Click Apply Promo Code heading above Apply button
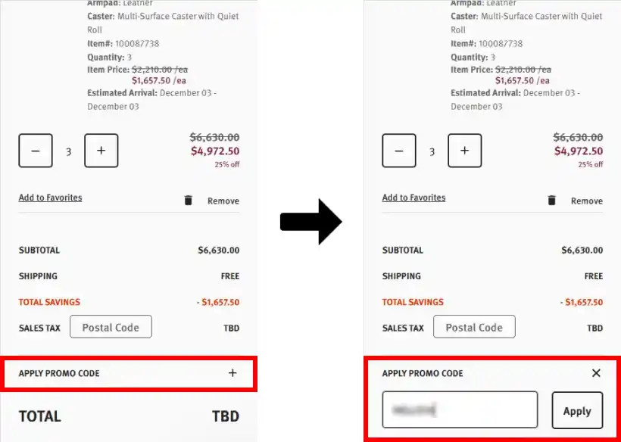Screen dimensions: 621x442 pyautogui.click(x=423, y=373)
